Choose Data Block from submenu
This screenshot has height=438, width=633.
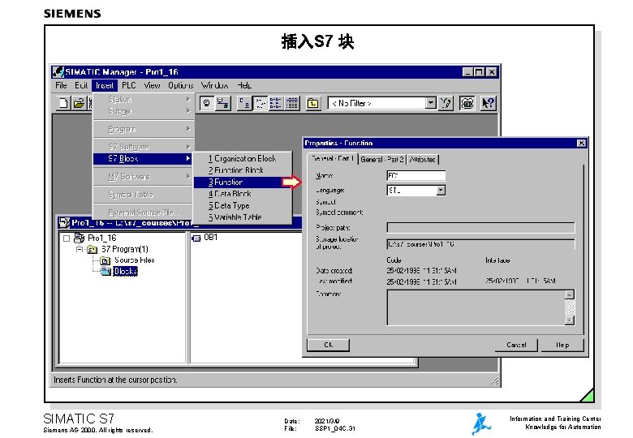click(242, 194)
